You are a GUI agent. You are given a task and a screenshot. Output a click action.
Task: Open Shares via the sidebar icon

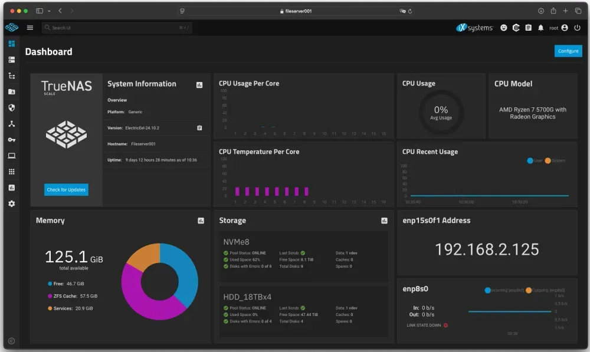tap(11, 91)
